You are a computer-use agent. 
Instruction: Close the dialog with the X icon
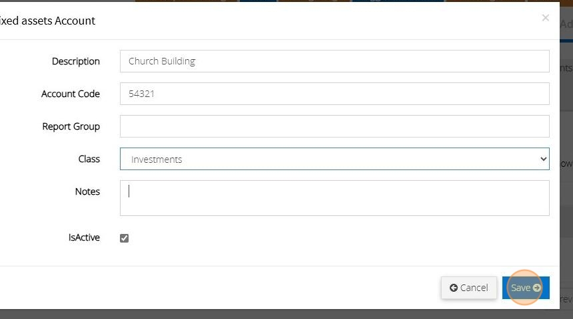pos(546,18)
